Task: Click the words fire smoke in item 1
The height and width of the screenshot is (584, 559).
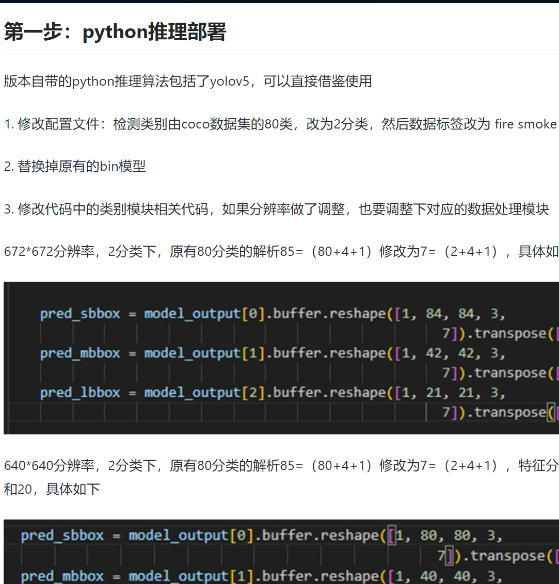Action: 525,124
